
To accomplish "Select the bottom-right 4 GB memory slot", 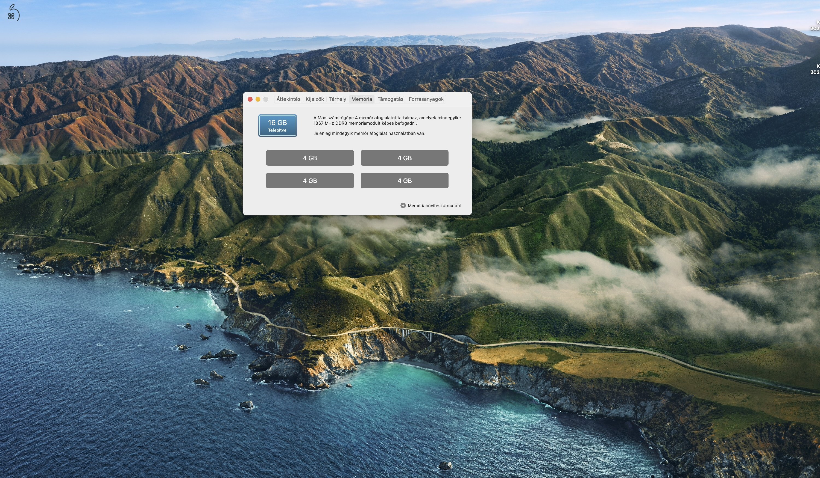I will [404, 181].
